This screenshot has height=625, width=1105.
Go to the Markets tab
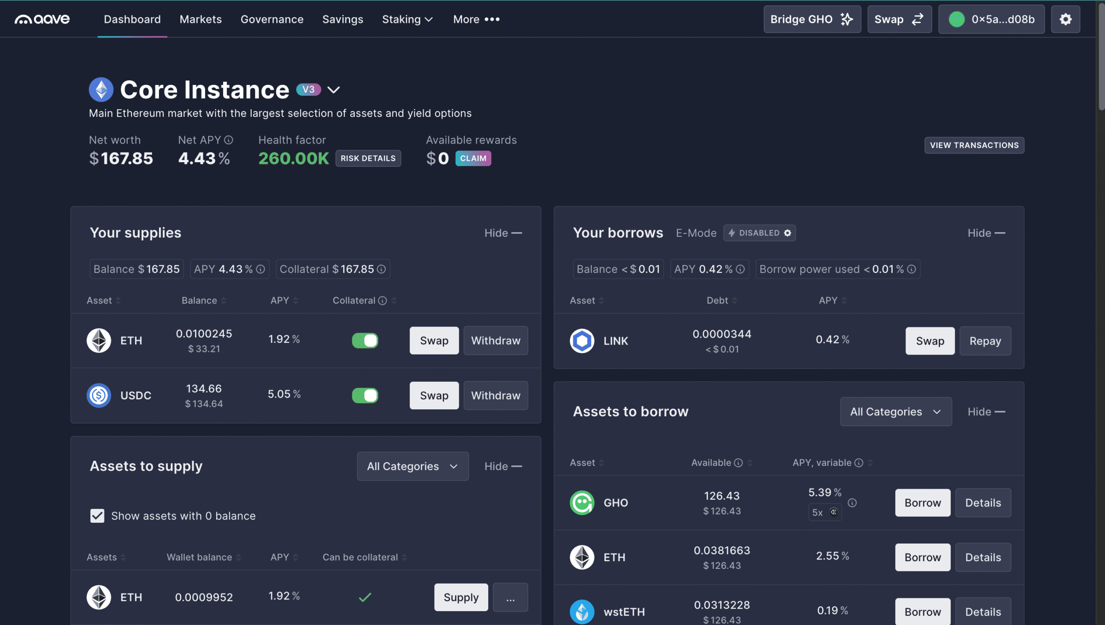[200, 19]
